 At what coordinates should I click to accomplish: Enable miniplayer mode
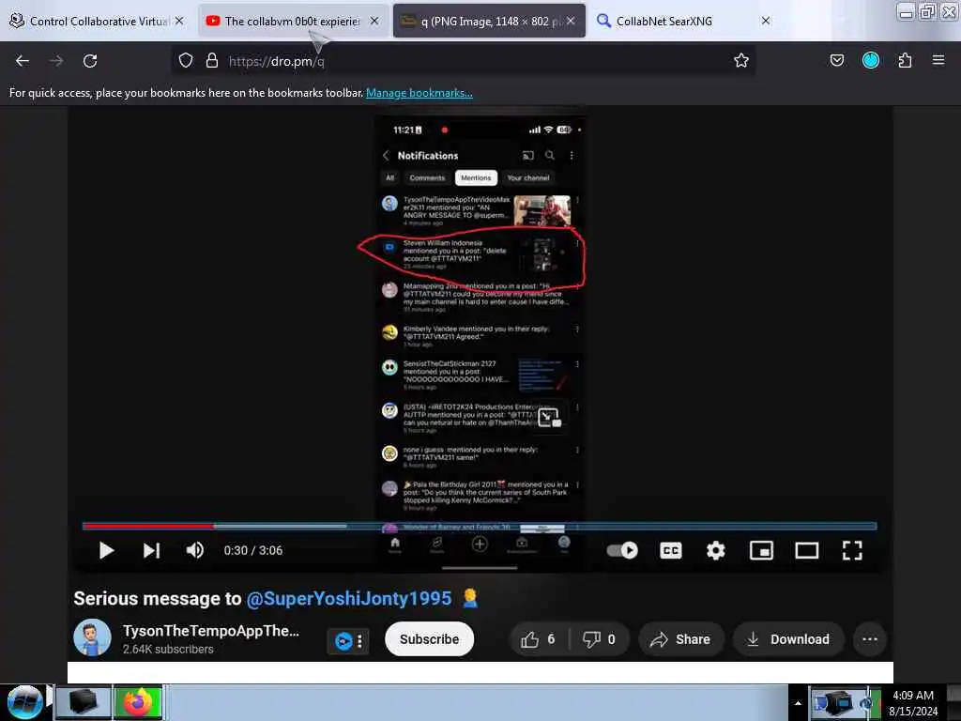click(761, 550)
